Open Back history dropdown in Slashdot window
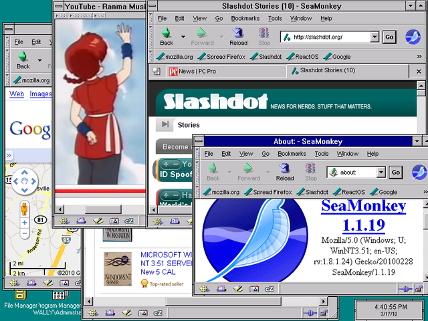The height and width of the screenshot is (321, 428). click(183, 37)
